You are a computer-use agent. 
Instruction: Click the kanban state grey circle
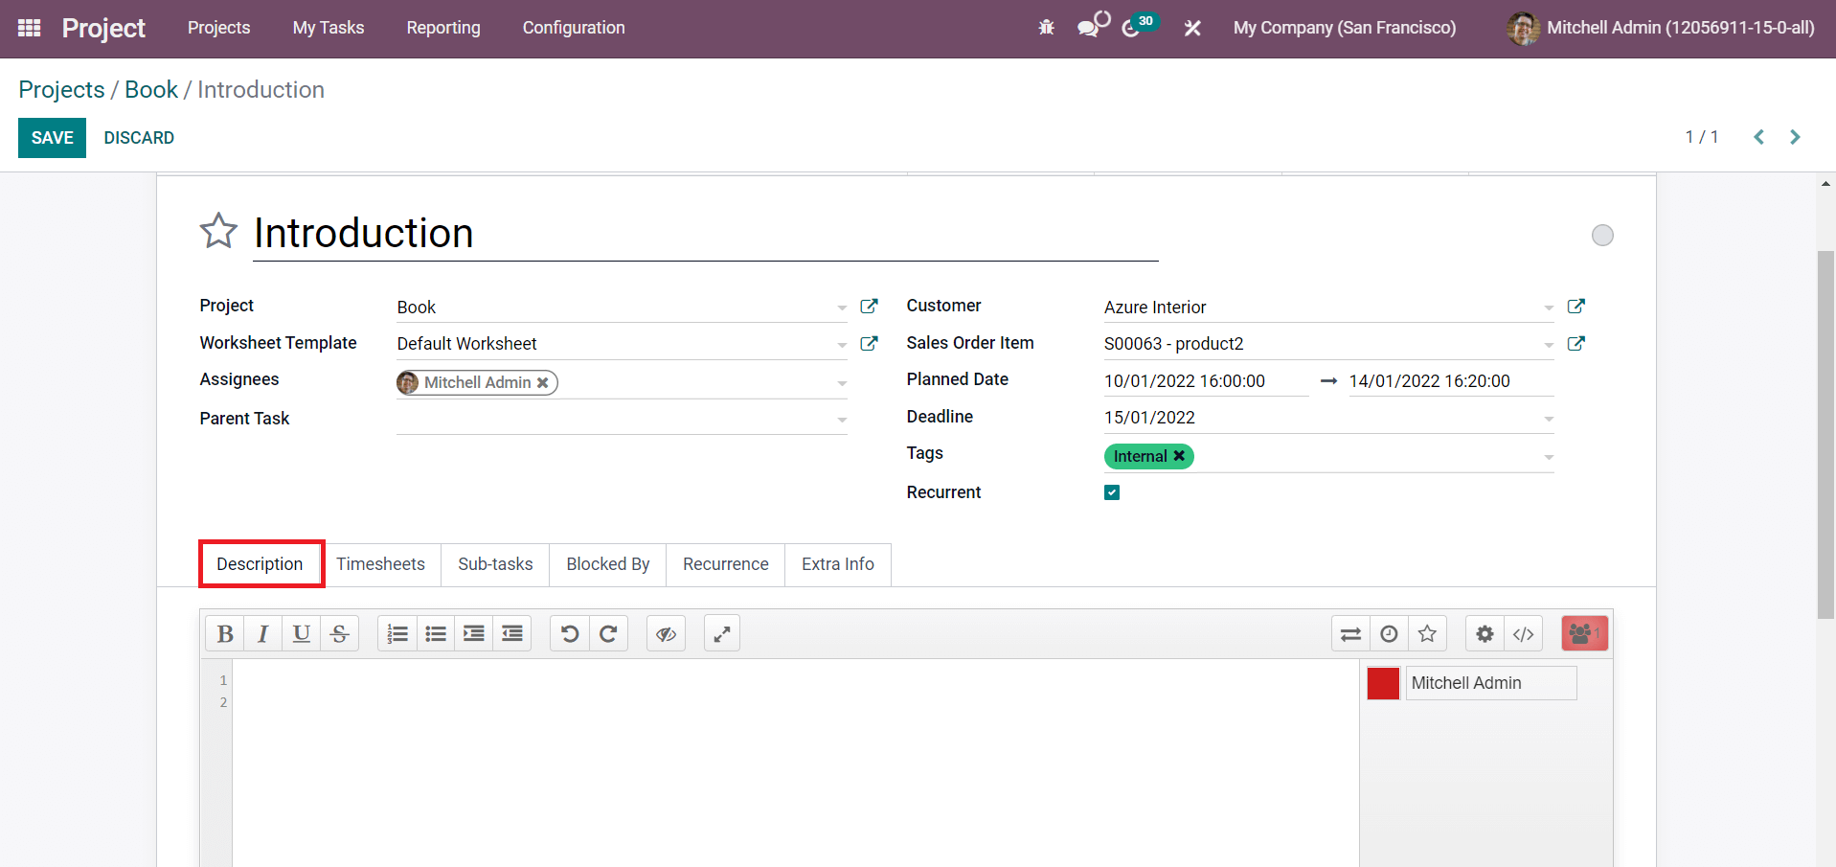[x=1602, y=235]
